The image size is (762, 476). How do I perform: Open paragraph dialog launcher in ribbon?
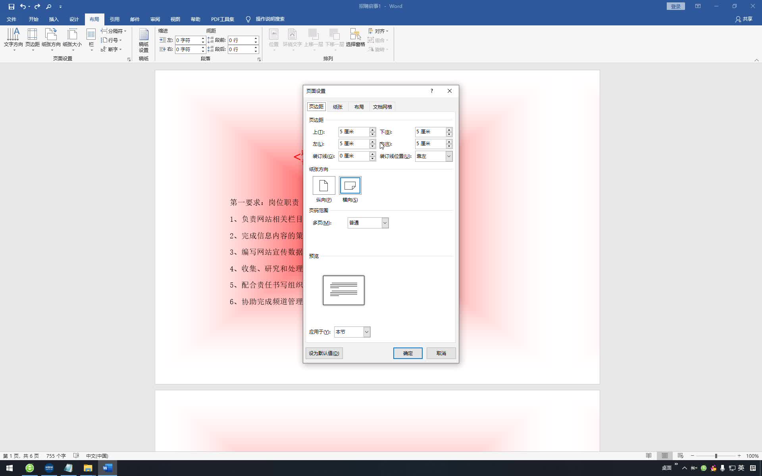click(259, 59)
